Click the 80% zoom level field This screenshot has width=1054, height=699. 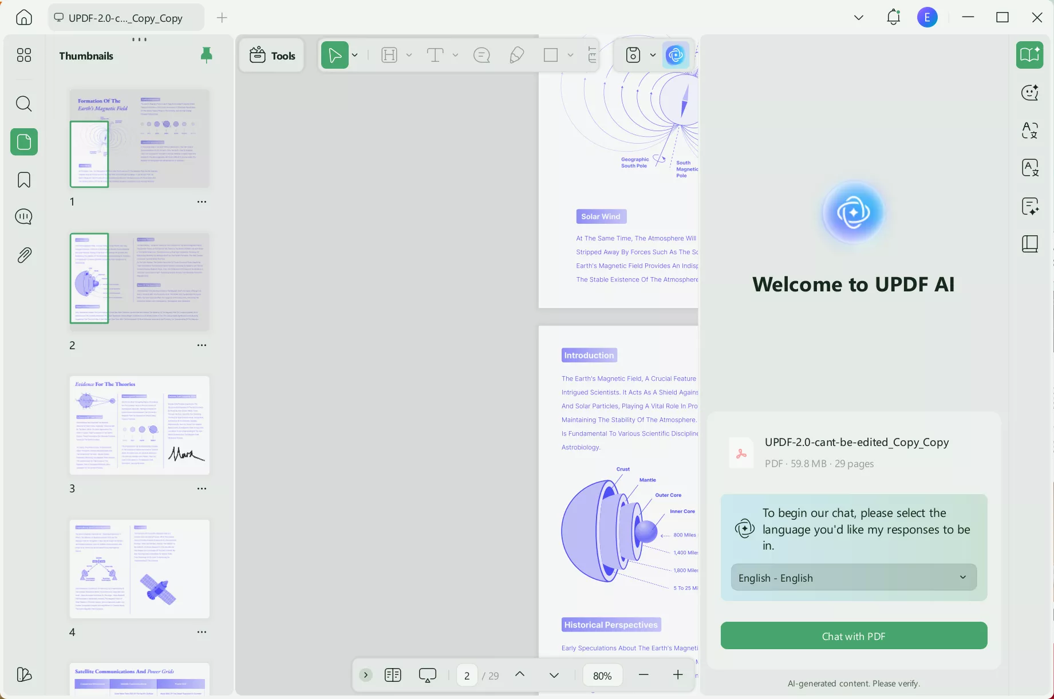[x=602, y=676]
